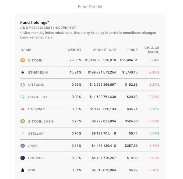The image size is (183, 179).
Task: Click Bitcoin's $55,604.01 price value
Action: [x=129, y=60]
